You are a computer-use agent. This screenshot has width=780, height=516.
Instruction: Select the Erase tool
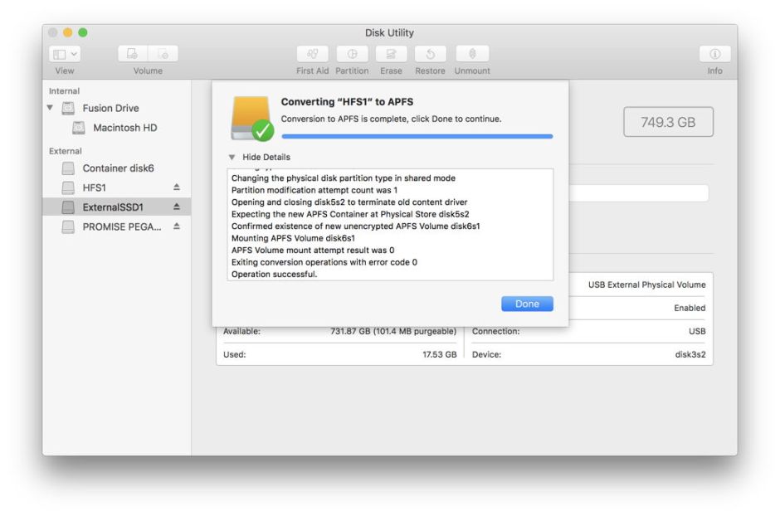tap(390, 53)
